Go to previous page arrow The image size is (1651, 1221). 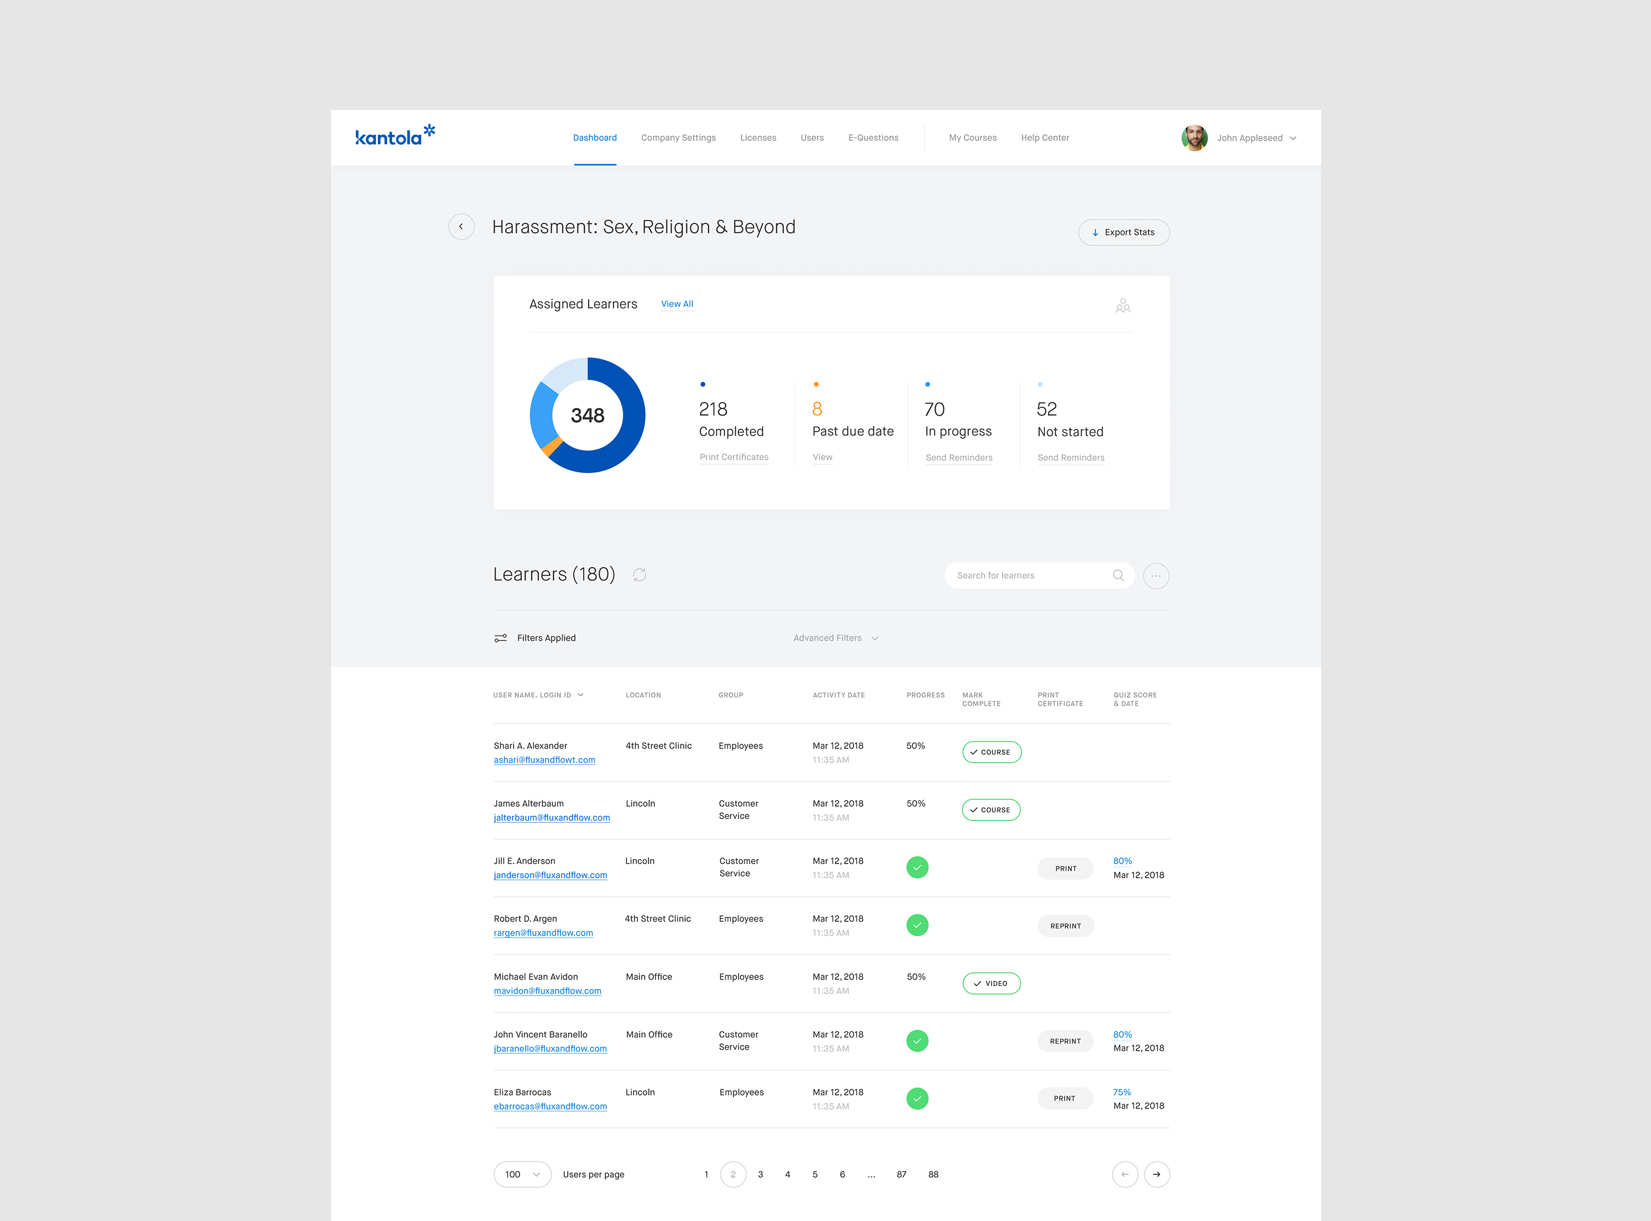(x=1125, y=1174)
